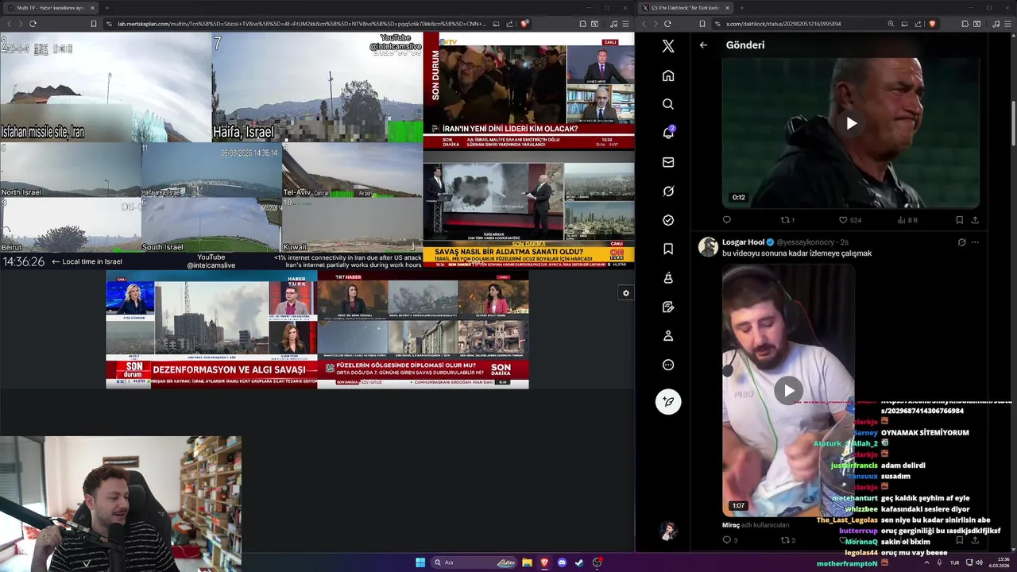This screenshot has width=1017, height=572.
Task: Select the Isfahan missile site camera feed
Action: (x=106, y=87)
